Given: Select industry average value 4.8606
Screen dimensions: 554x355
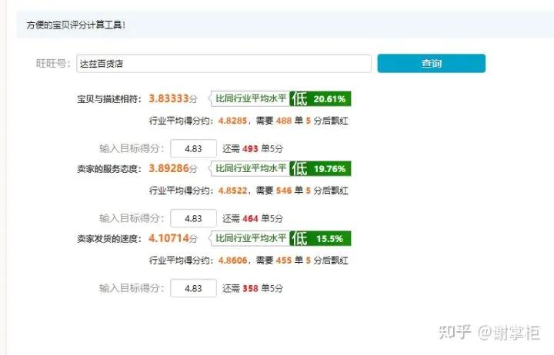Looking at the screenshot, I should click(x=232, y=260).
